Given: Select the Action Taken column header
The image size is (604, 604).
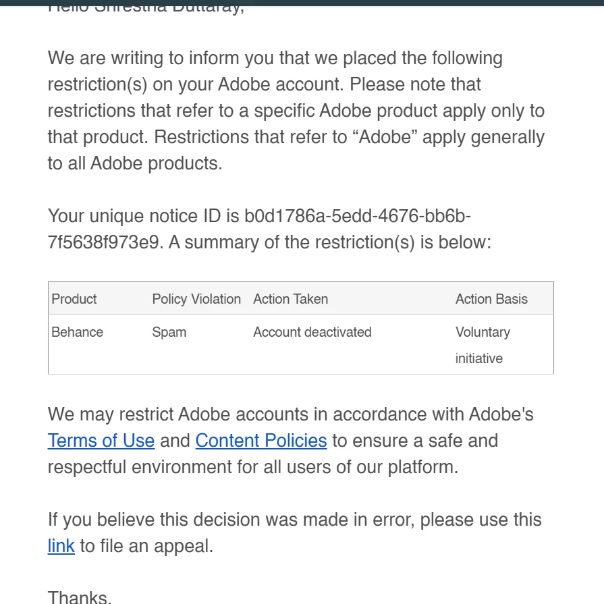Looking at the screenshot, I should tap(291, 299).
